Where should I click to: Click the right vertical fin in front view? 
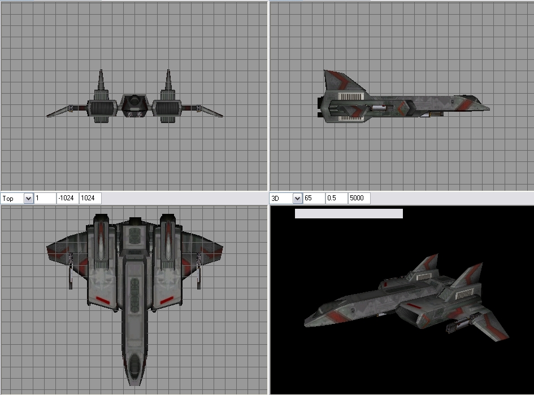coord(168,84)
